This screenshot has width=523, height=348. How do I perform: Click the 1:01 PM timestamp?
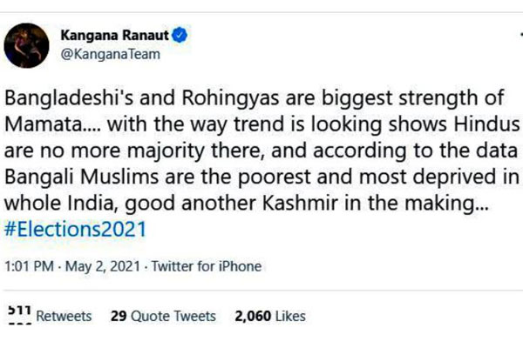coord(29,266)
